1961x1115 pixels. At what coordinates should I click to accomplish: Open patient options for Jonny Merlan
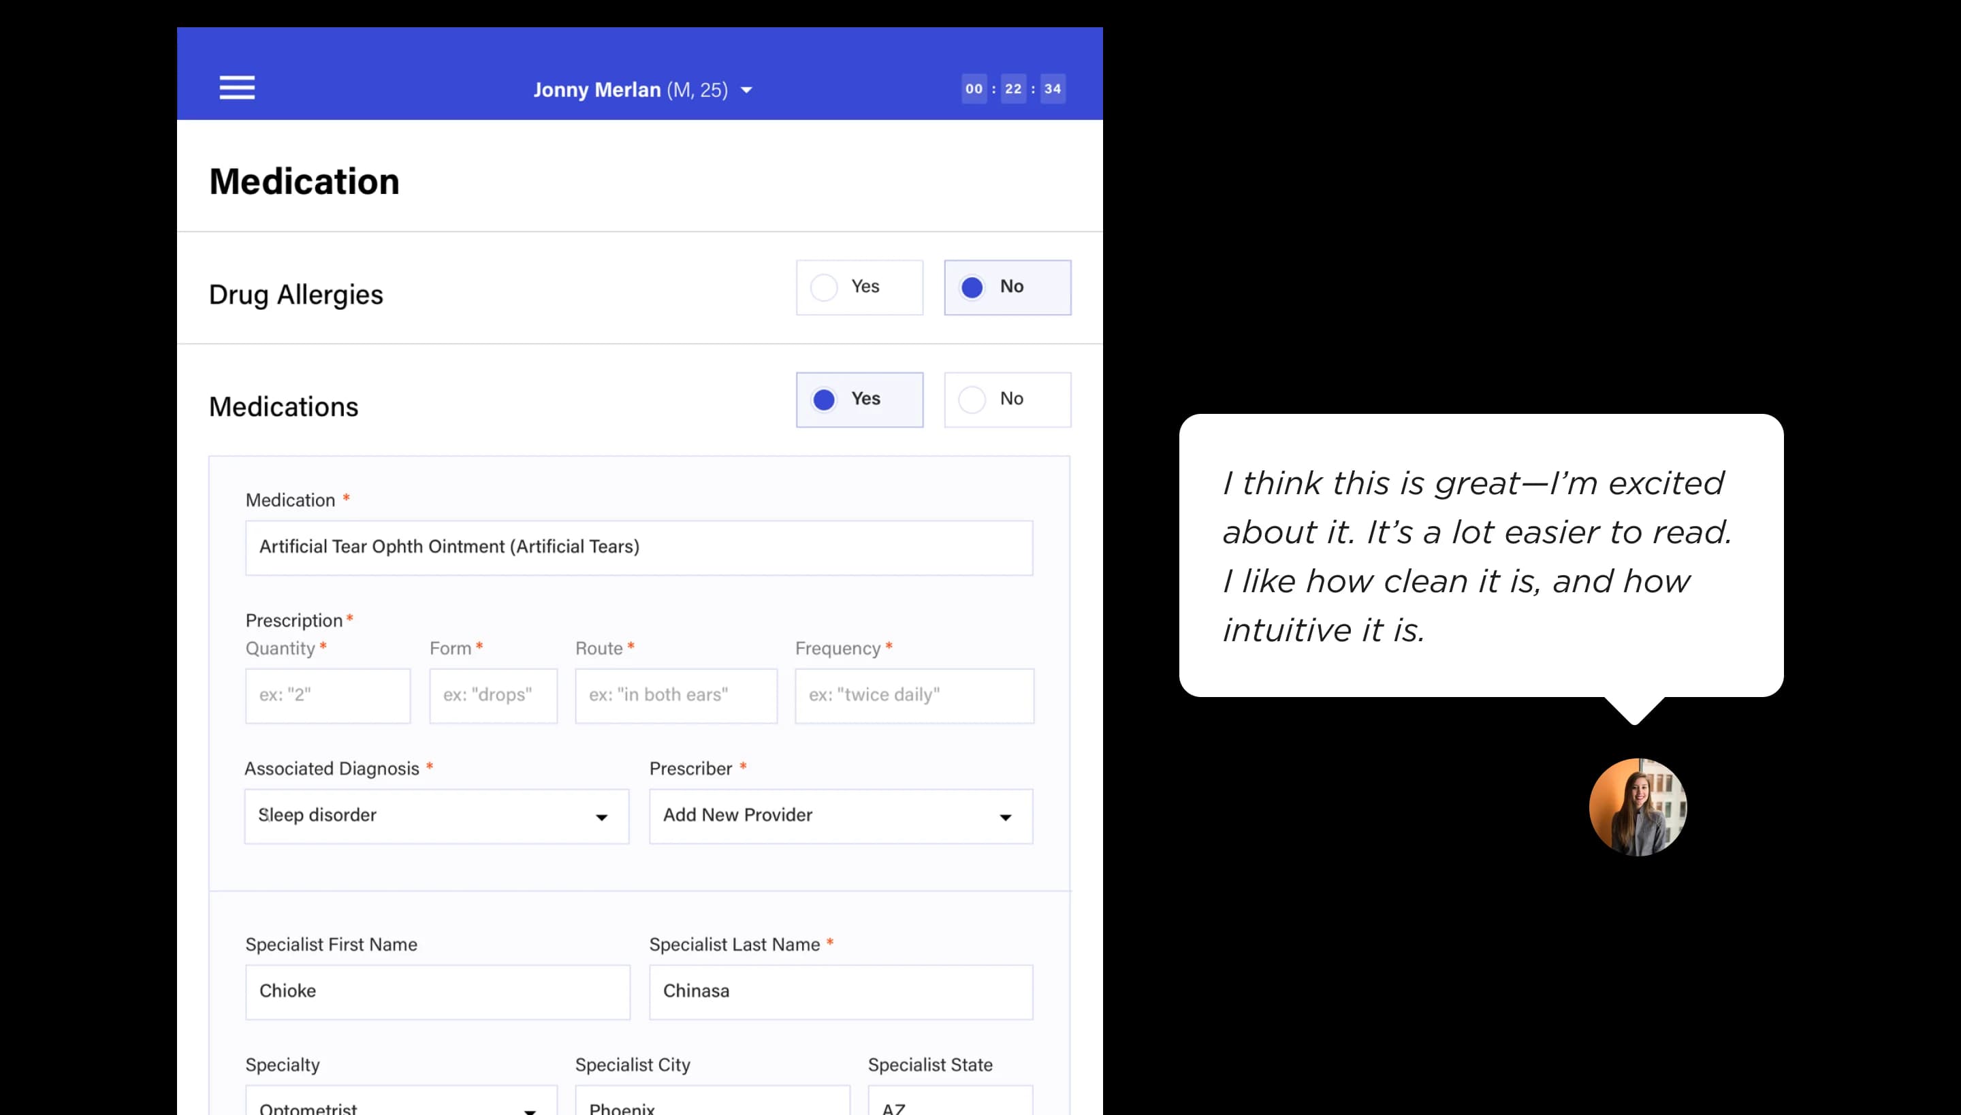pyautogui.click(x=748, y=90)
